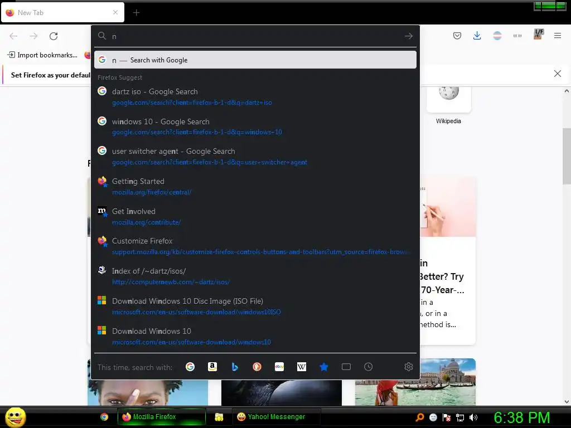The image size is (571, 428).
Task: Open the Save to Pocket button
Action: pos(457,36)
